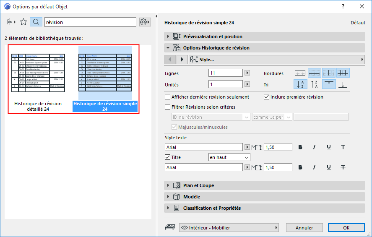Enable Filtrer Révisions selon critères
Viewport: 372px width, 237px height.
pos(167,107)
